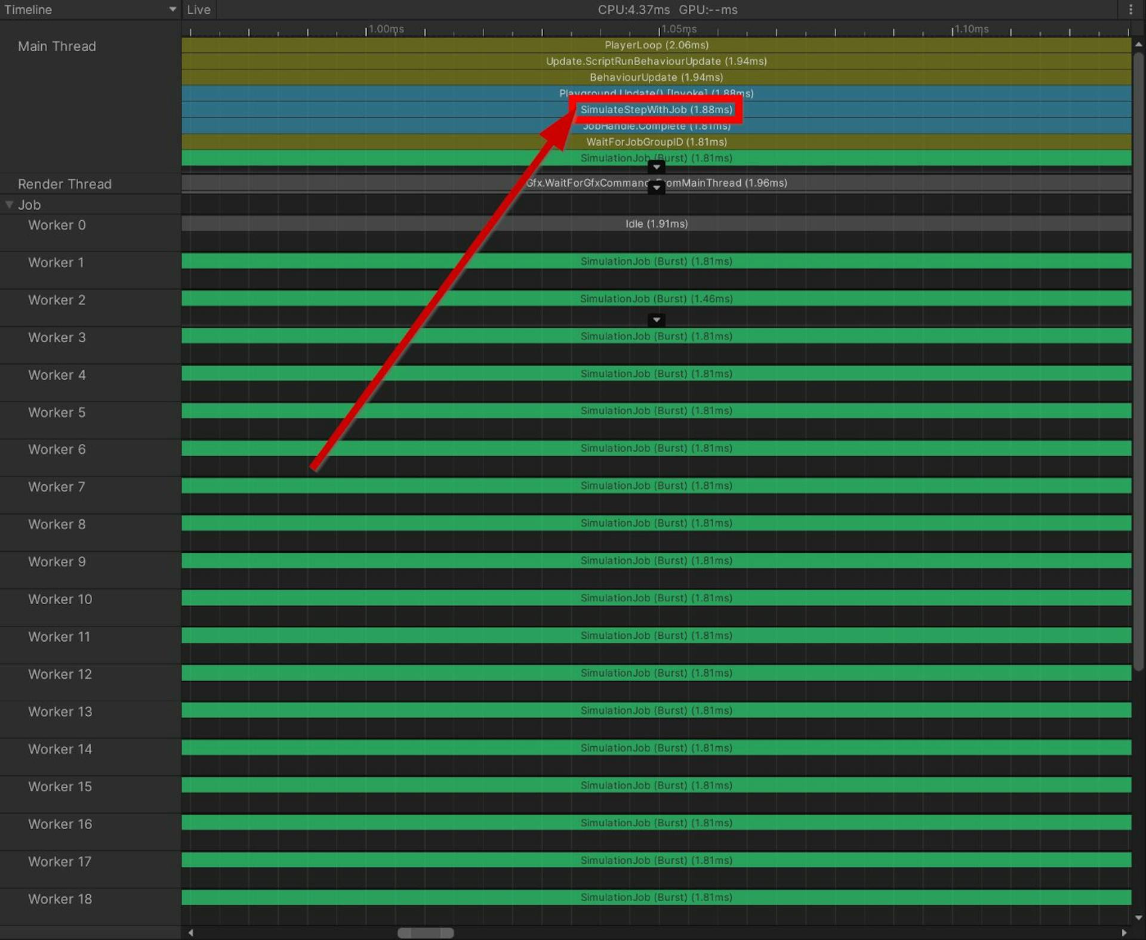Select Worker 5's SimulationJob bar
This screenshot has height=940, width=1146.
point(657,410)
